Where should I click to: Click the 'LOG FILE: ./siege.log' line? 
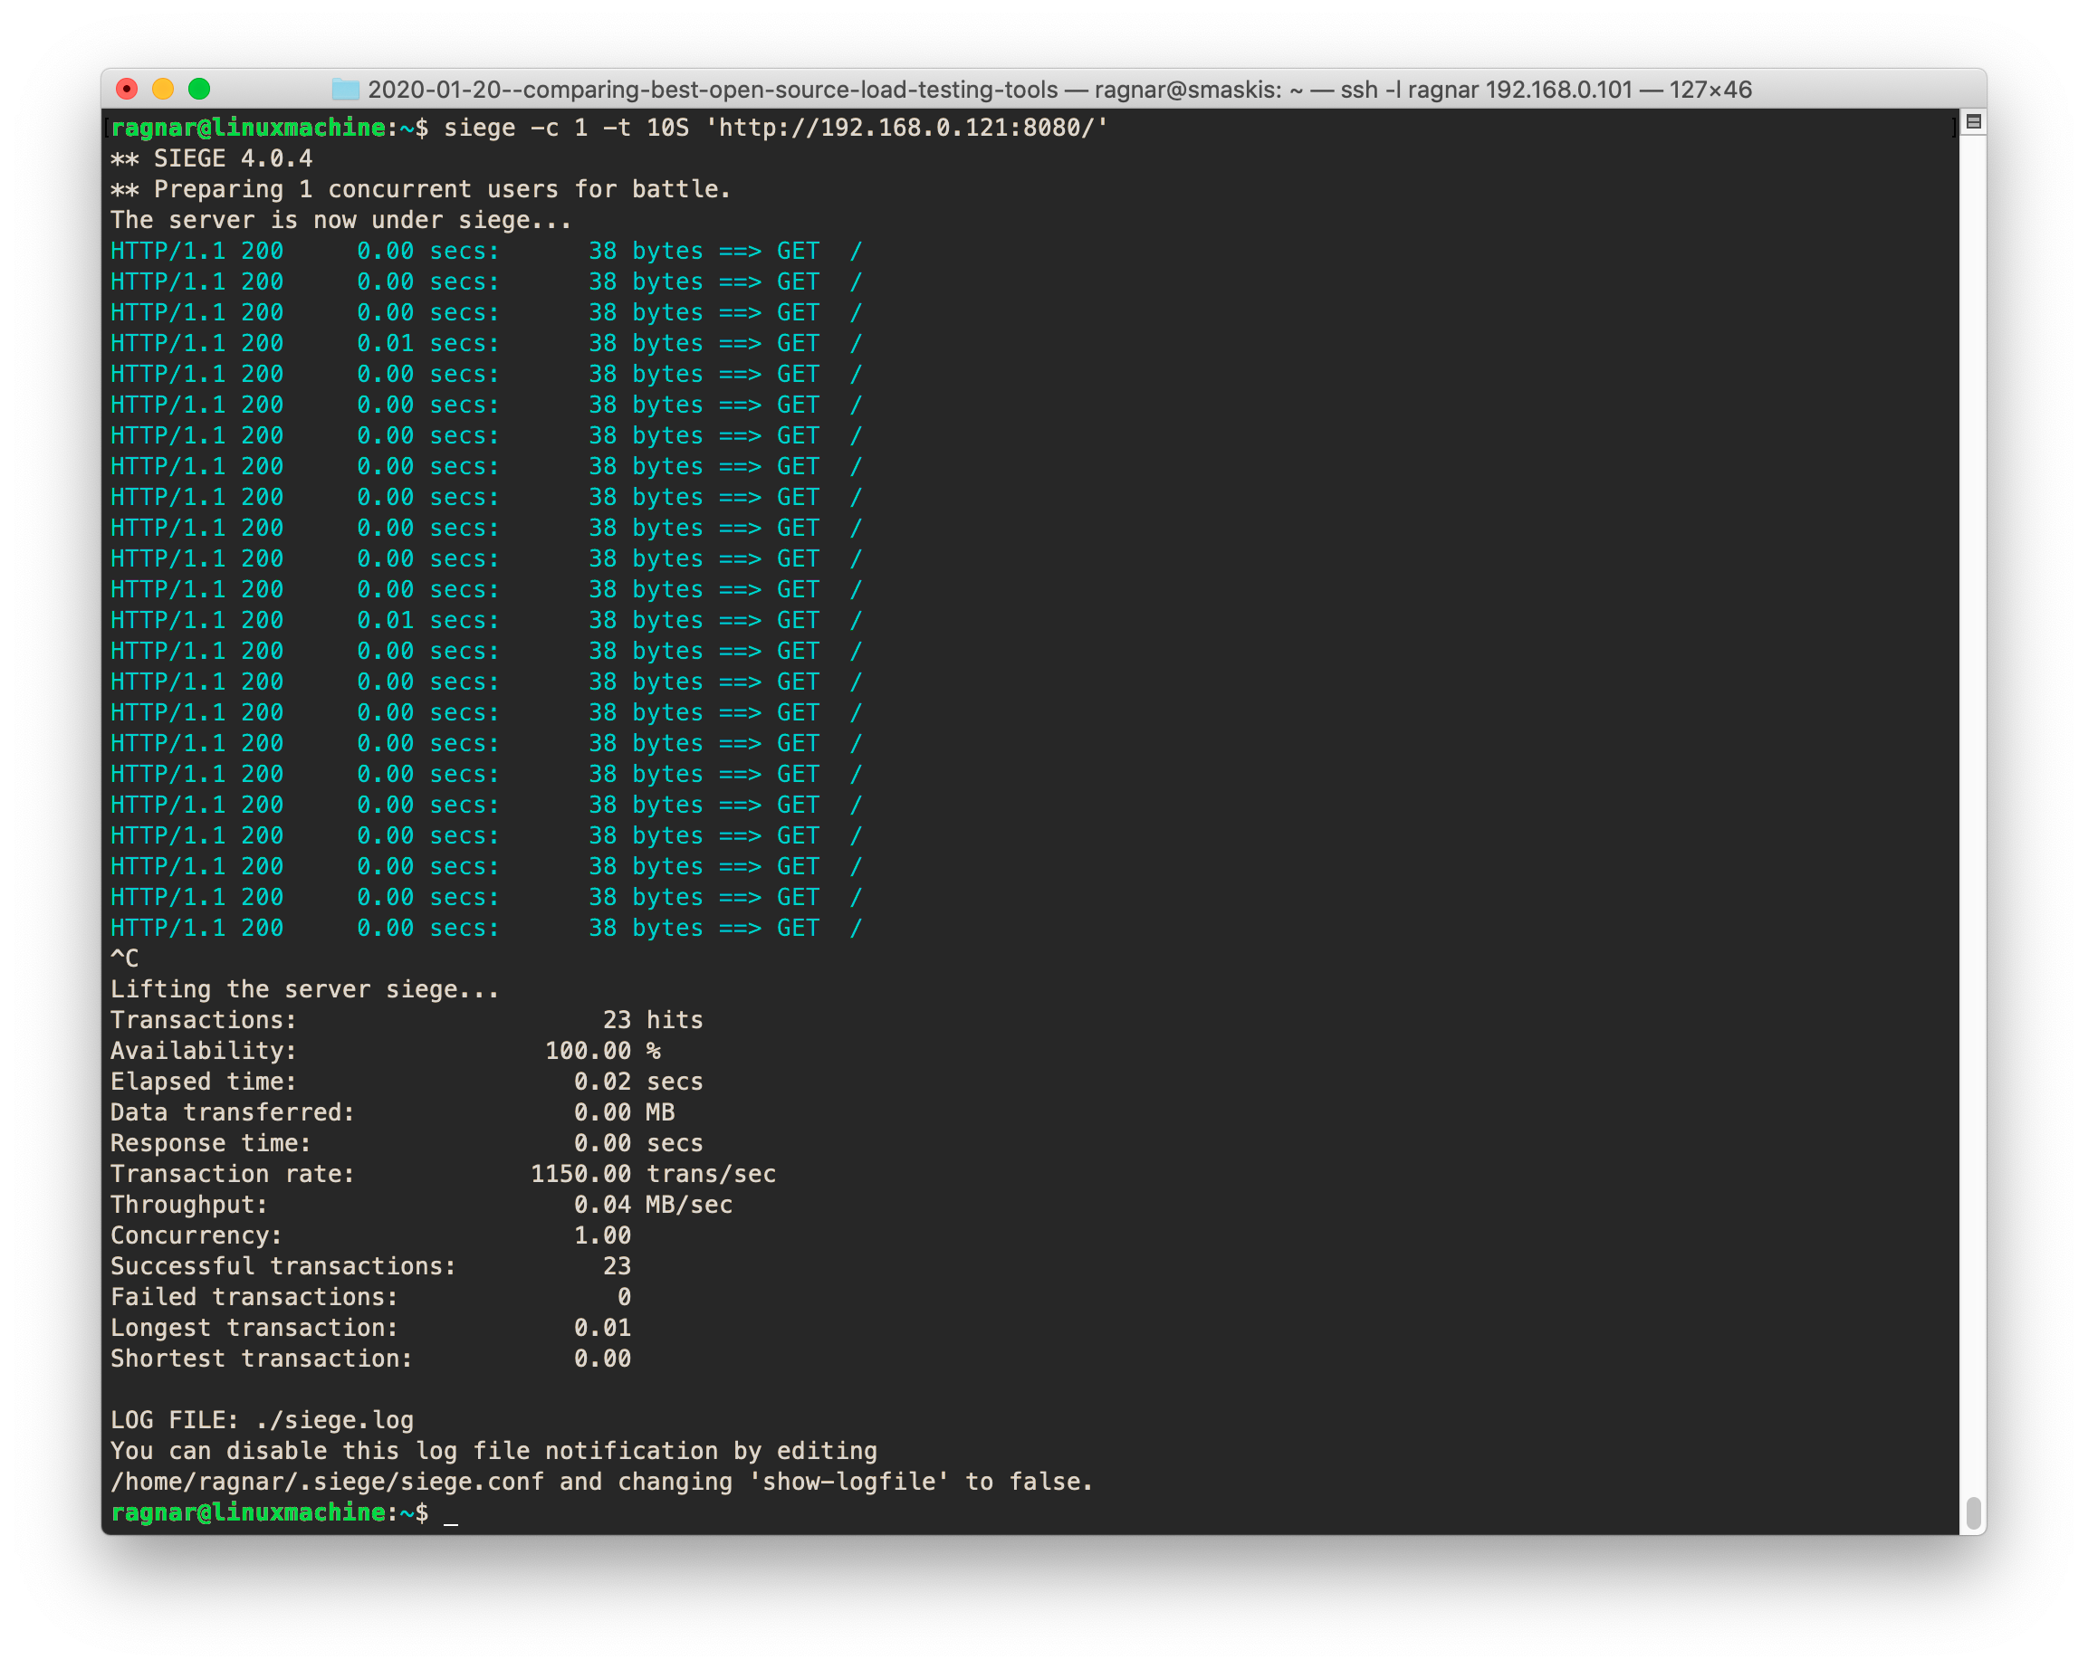(x=262, y=1420)
